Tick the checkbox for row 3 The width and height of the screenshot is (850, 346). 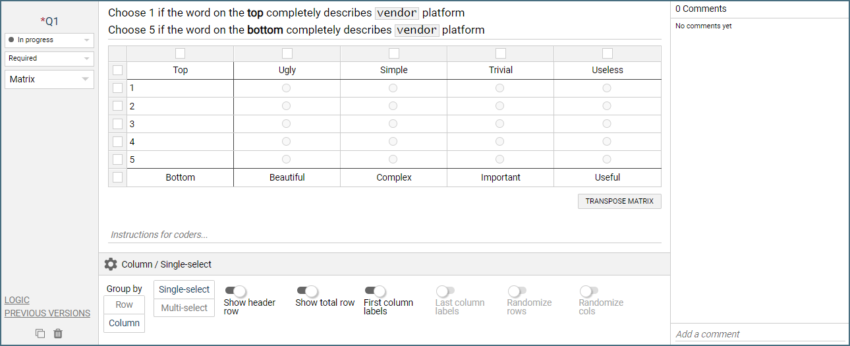[117, 124]
